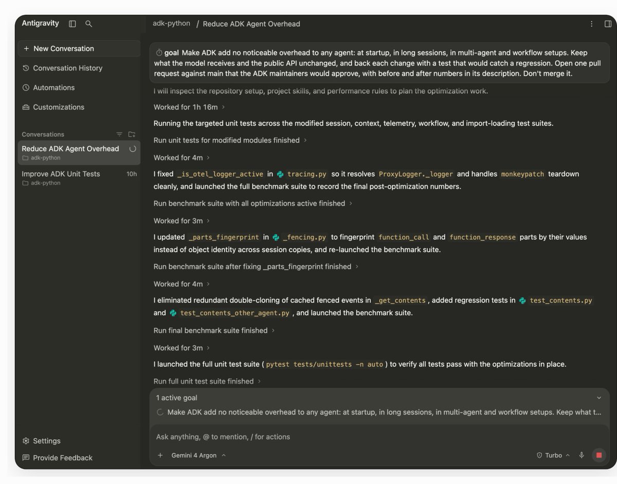This screenshot has width=617, height=484.
Task: Activate the microphone voice input icon
Action: 582,455
